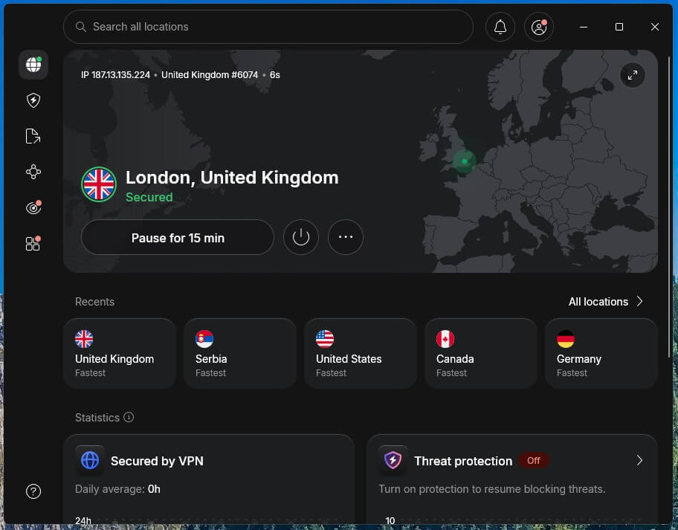Click the Serbia flag icon
The height and width of the screenshot is (530, 678).
(x=204, y=339)
